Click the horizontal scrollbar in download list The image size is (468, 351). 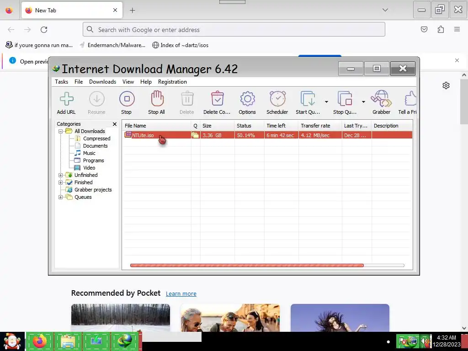tap(267, 266)
